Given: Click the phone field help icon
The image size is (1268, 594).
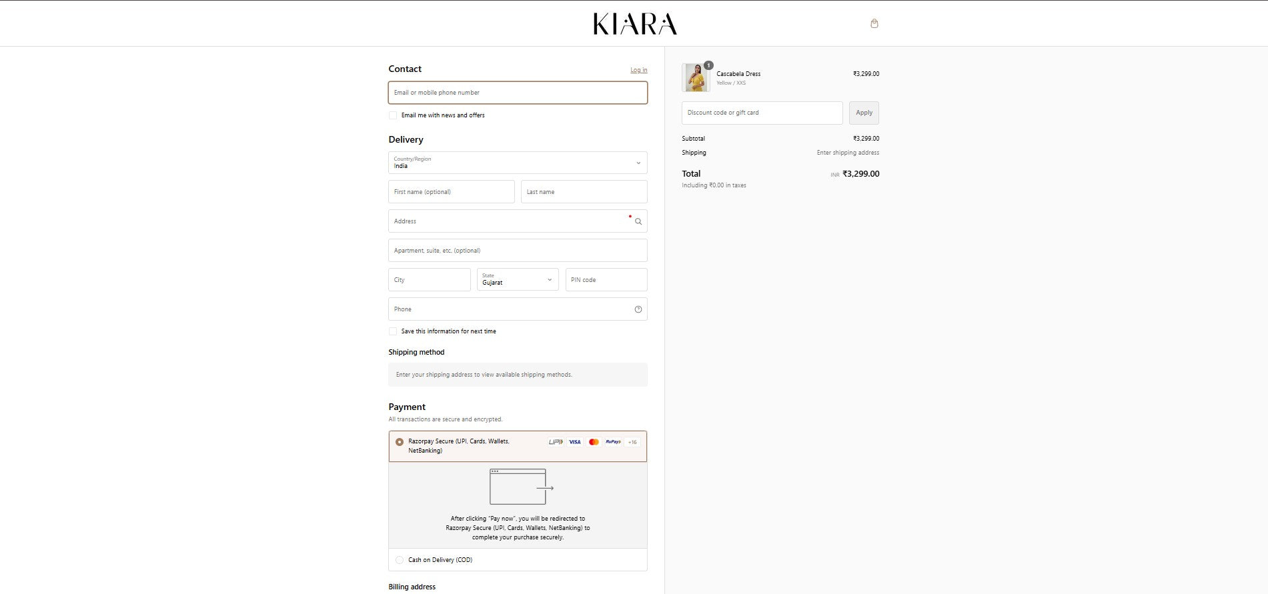Looking at the screenshot, I should tap(638, 309).
